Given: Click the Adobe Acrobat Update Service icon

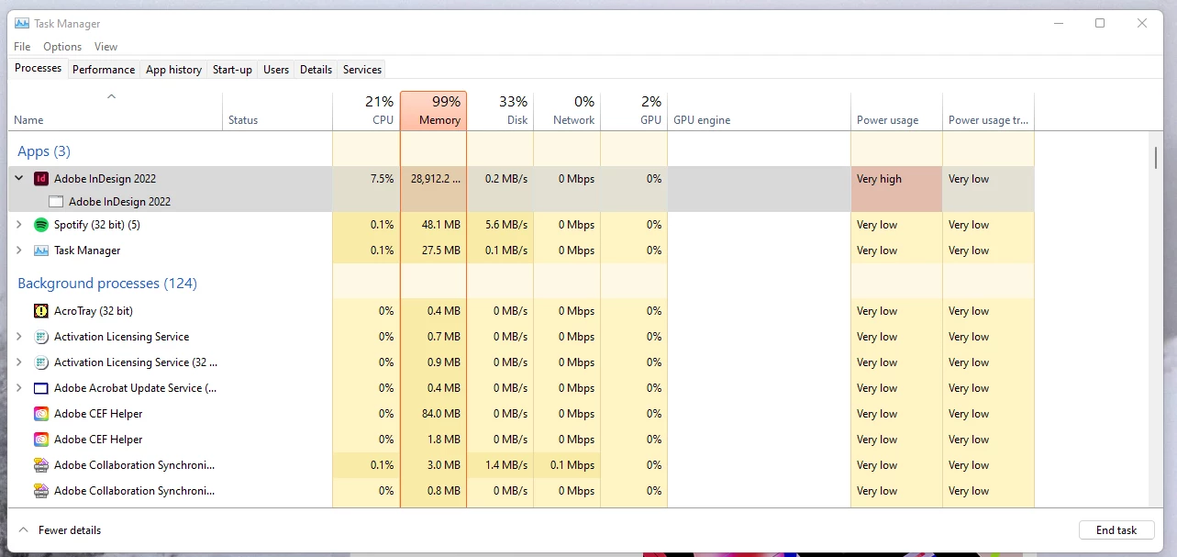Looking at the screenshot, I should coord(40,388).
